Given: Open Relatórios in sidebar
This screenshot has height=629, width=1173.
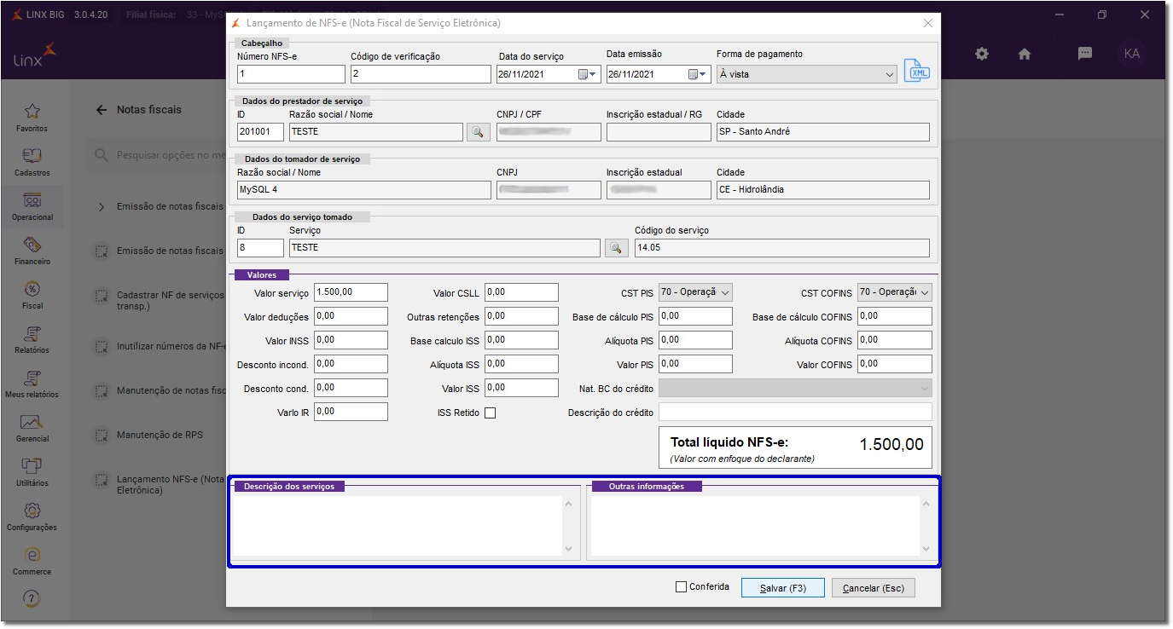Looking at the screenshot, I should (x=32, y=339).
